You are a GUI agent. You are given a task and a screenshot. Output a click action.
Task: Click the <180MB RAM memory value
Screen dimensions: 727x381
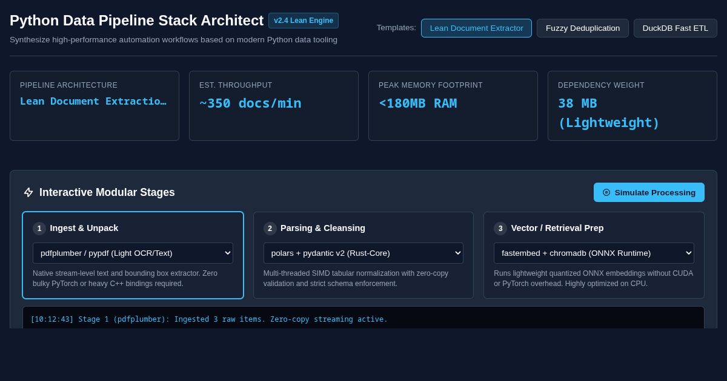(418, 103)
